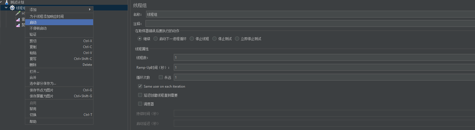
Task: Select the pipette HTTP sampler icon in the tree
Action: pos(18,13)
